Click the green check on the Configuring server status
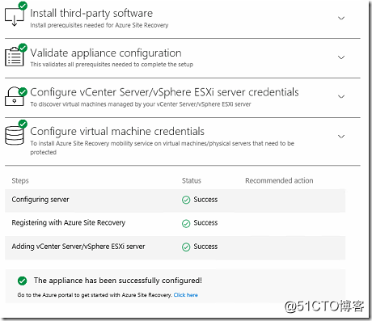The width and height of the screenshot is (372, 321). click(186, 200)
